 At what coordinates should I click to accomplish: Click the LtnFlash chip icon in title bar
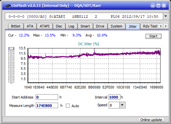pos(8,5)
